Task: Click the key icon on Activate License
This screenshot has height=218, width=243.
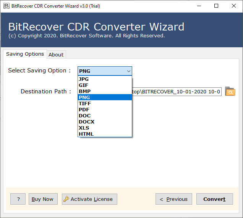Action: click(66, 199)
